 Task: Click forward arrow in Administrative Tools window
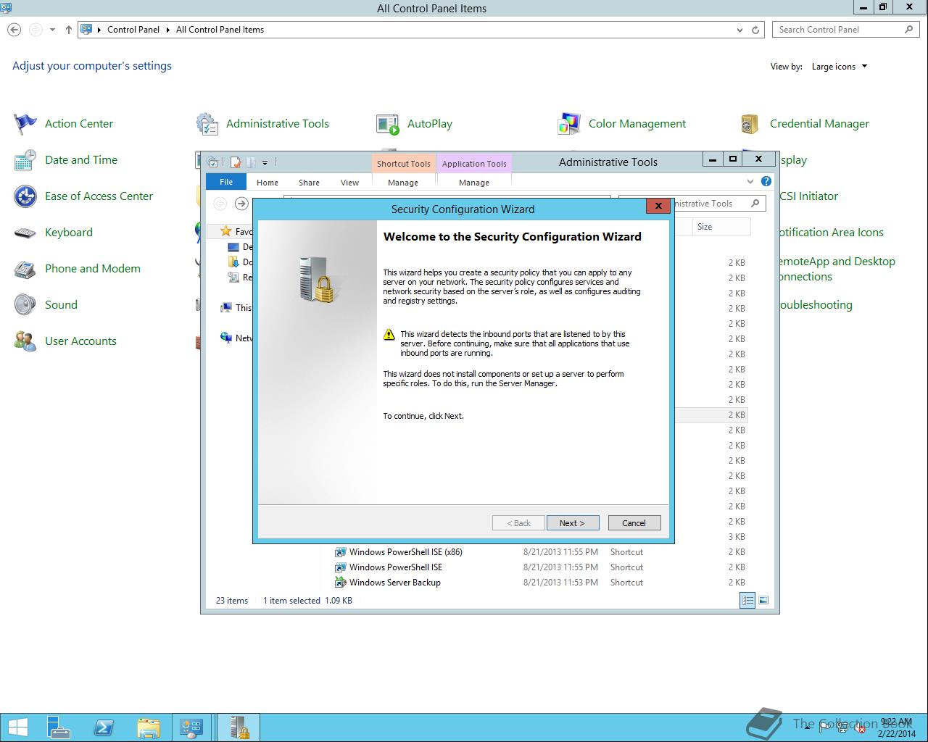241,204
